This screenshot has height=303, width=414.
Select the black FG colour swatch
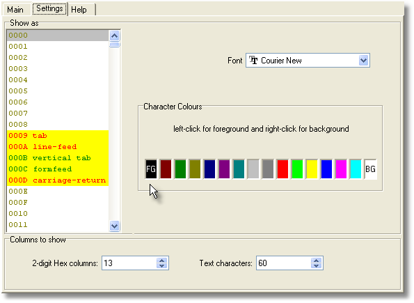[151, 169]
